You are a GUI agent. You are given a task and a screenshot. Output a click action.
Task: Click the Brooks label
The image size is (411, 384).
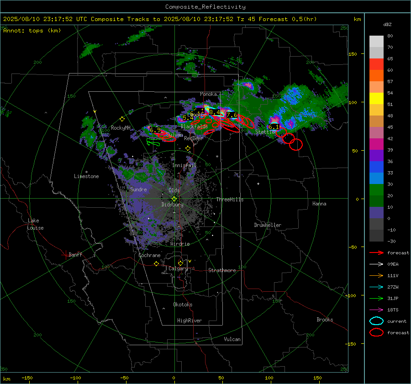point(325,320)
